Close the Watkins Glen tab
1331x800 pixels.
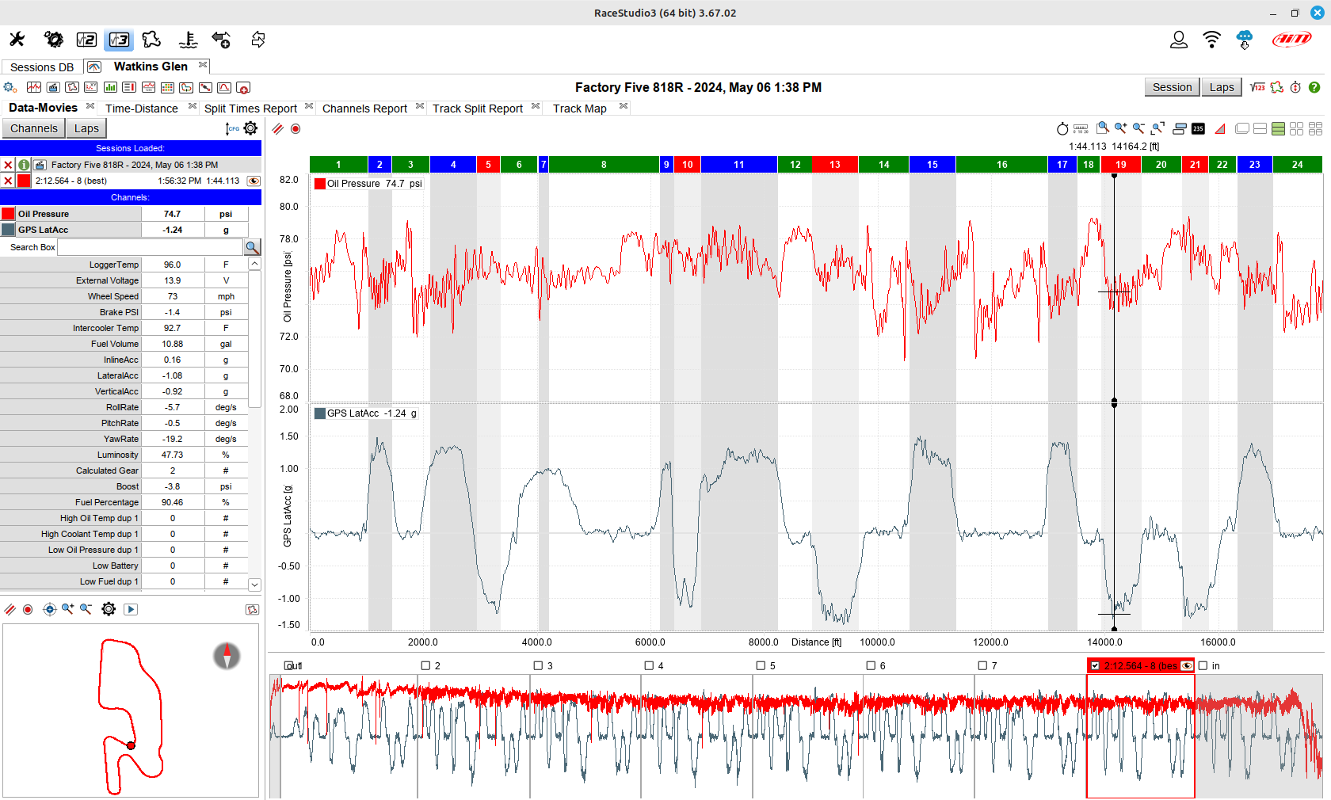click(x=203, y=65)
